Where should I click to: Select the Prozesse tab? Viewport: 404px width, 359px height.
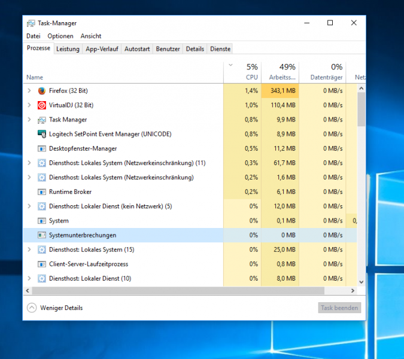point(38,48)
